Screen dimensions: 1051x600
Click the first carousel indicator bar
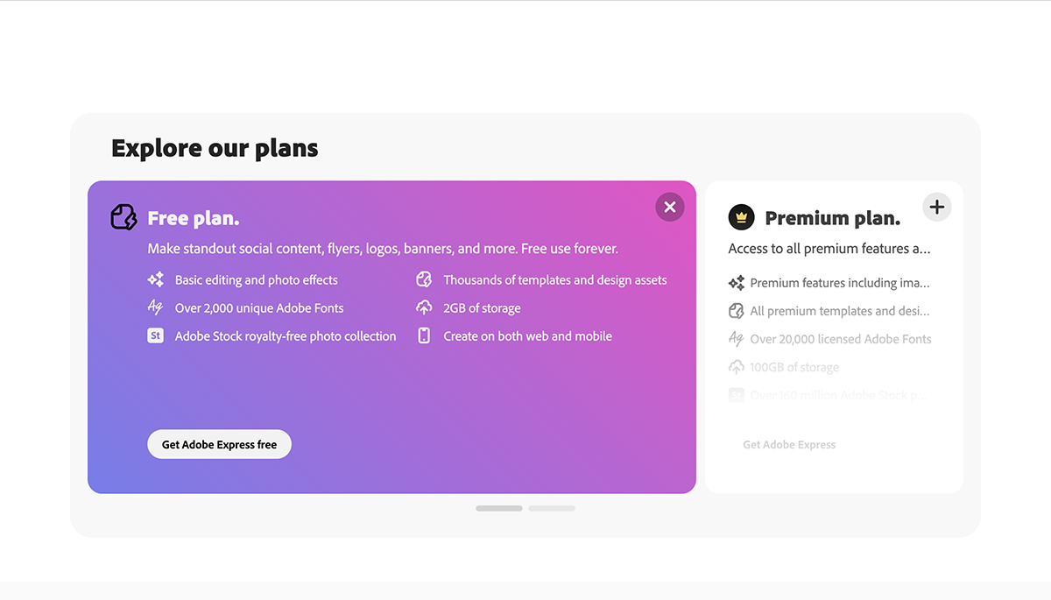[x=498, y=508]
